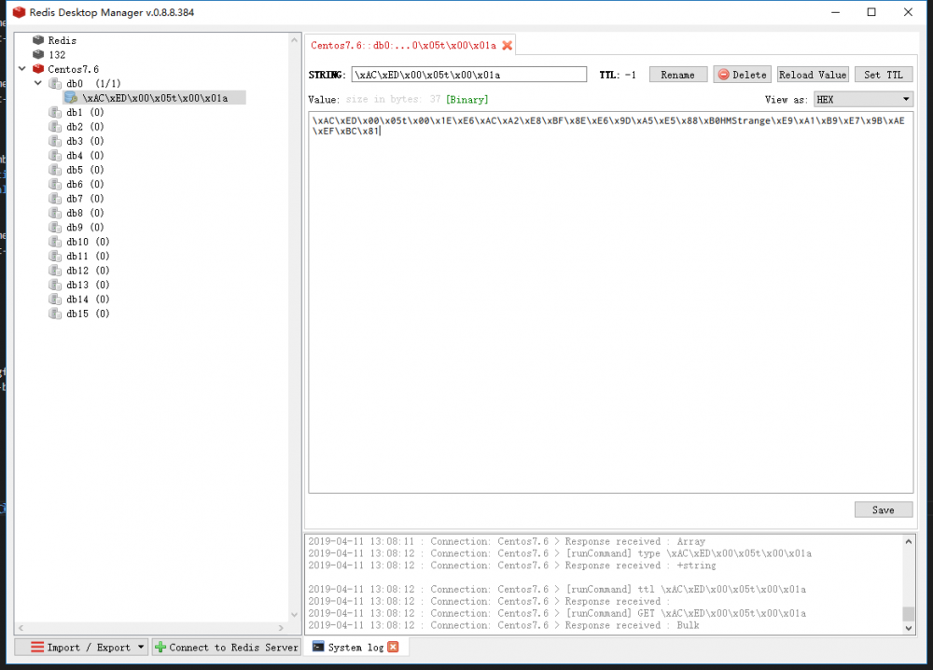Select the 132 connection cube icon
The height and width of the screenshot is (670, 933).
coord(39,54)
